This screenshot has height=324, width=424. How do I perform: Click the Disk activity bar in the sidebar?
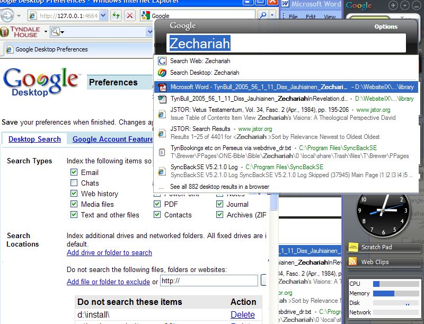[396, 303]
